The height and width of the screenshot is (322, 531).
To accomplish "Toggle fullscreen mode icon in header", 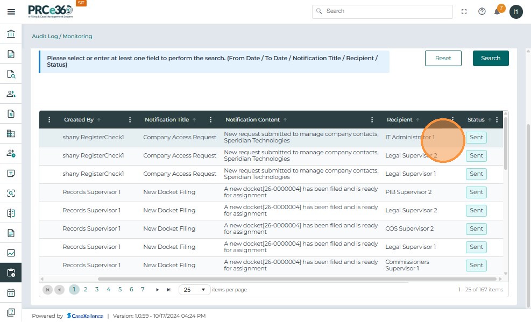I will click(x=464, y=12).
